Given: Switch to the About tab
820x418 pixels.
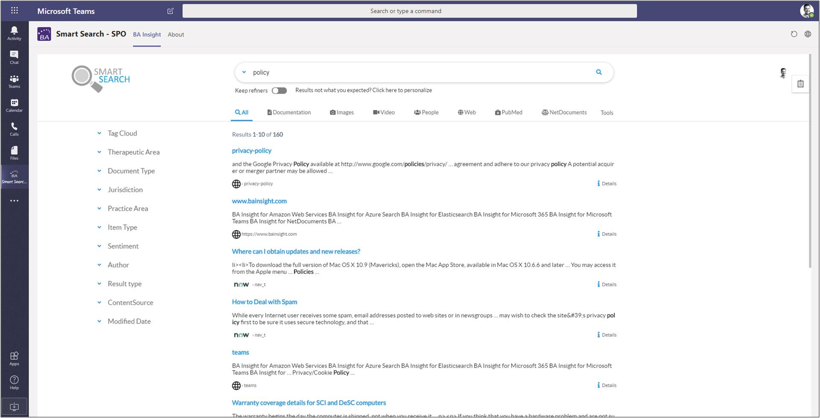Looking at the screenshot, I should pyautogui.click(x=176, y=35).
